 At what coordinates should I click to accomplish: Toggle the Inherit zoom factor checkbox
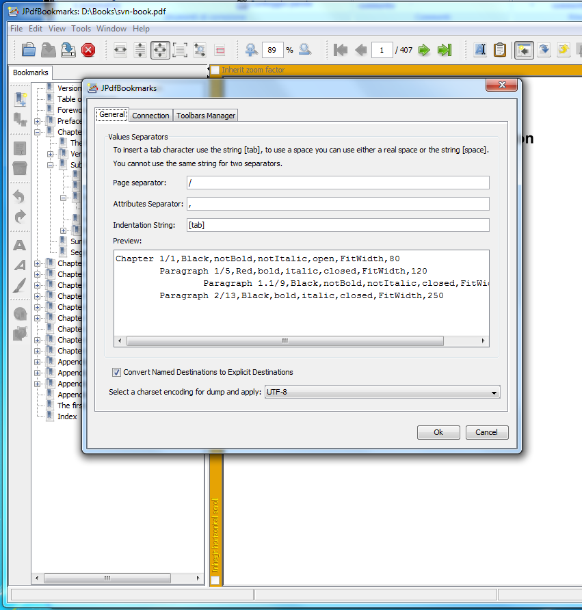(x=215, y=70)
